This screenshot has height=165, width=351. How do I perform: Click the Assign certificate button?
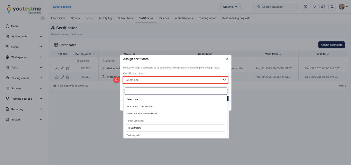click(331, 45)
